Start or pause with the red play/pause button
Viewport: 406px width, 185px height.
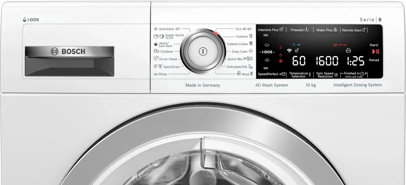tap(376, 51)
